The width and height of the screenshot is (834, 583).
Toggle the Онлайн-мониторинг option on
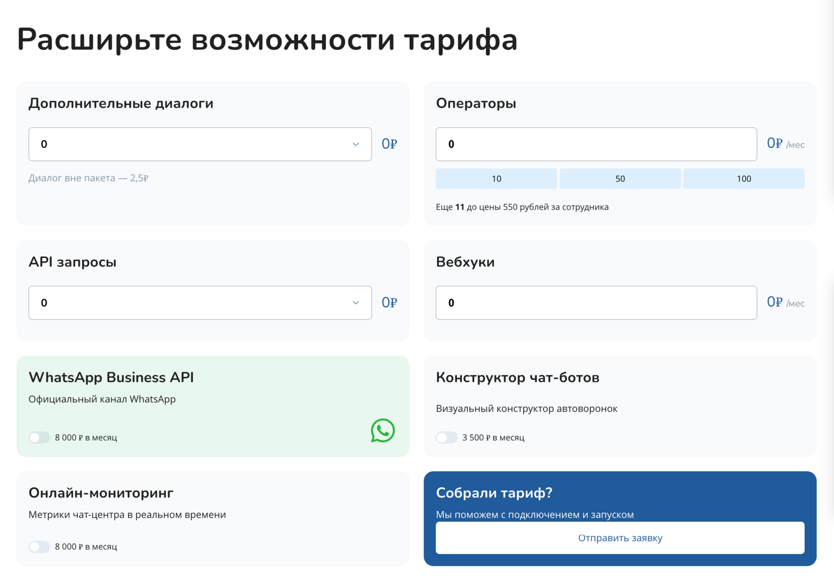click(x=39, y=546)
